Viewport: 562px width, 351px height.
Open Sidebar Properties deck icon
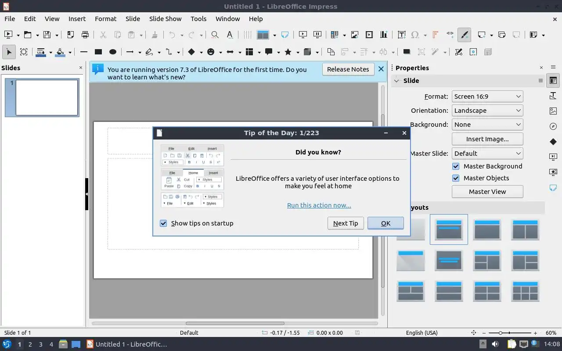click(x=553, y=80)
